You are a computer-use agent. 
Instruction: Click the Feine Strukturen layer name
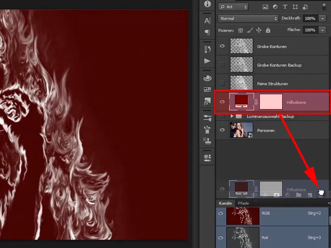pyautogui.click(x=273, y=84)
